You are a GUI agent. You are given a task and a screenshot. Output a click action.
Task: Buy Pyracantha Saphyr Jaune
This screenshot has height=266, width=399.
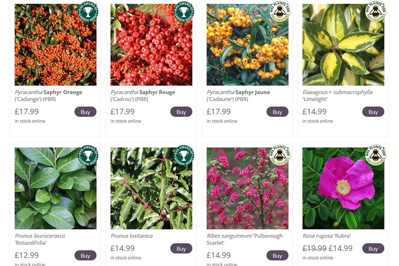pos(277,112)
